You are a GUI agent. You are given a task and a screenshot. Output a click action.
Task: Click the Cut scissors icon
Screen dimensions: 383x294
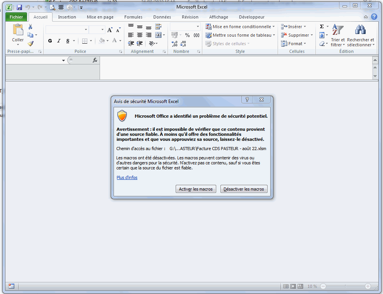(x=30, y=27)
